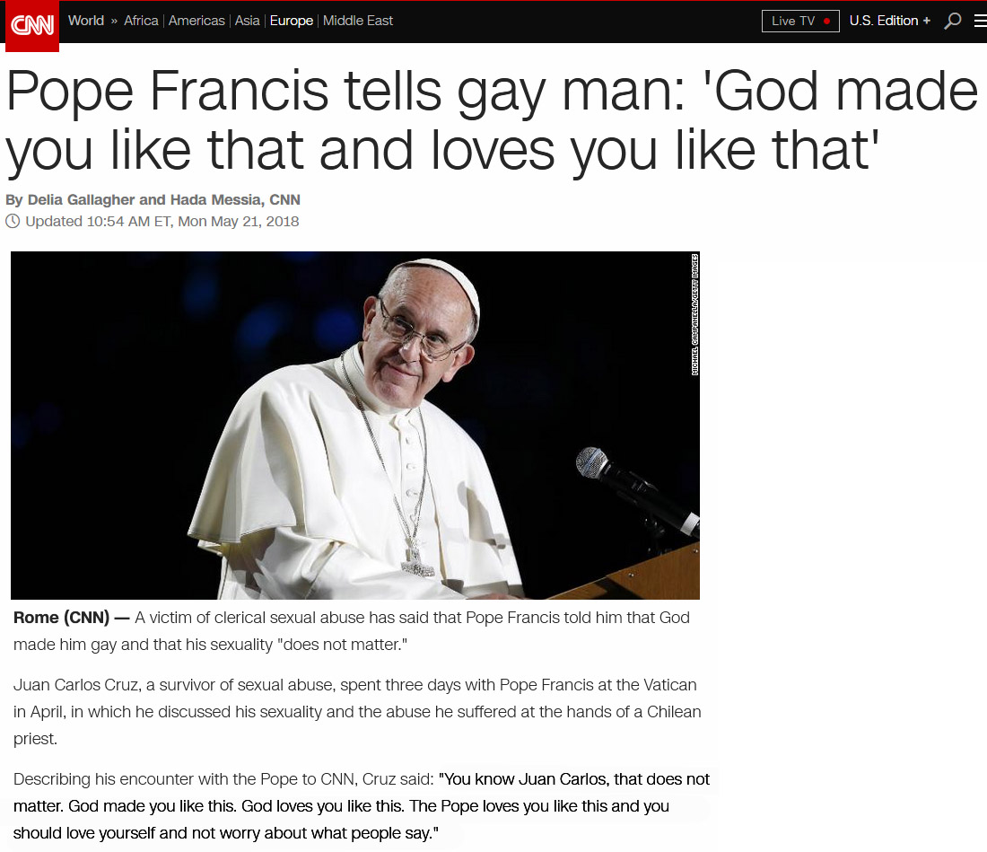
Task: Click the red Live TV dot
Action: click(x=826, y=22)
